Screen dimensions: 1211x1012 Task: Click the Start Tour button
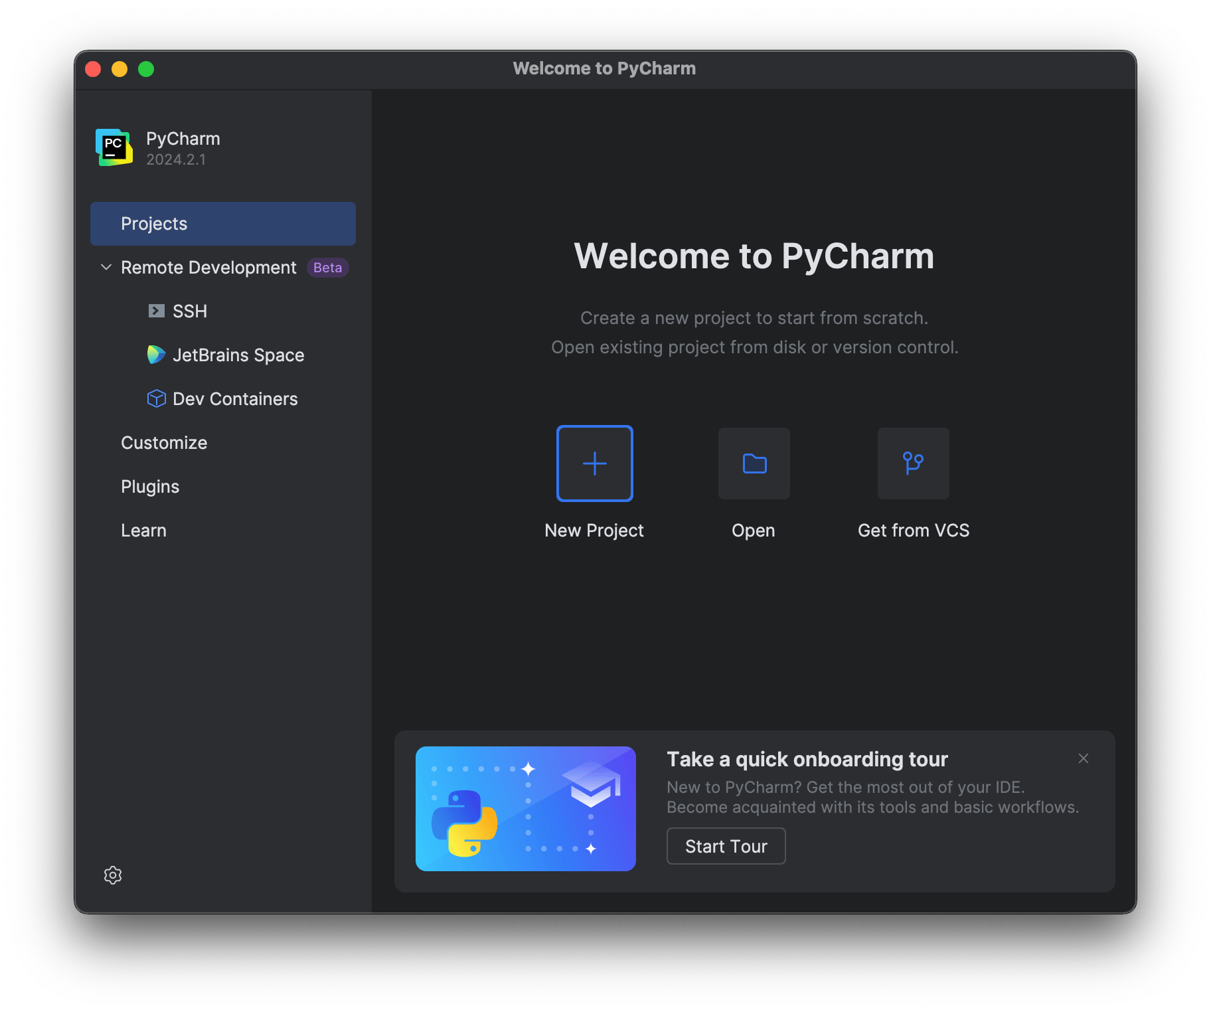[726, 845]
